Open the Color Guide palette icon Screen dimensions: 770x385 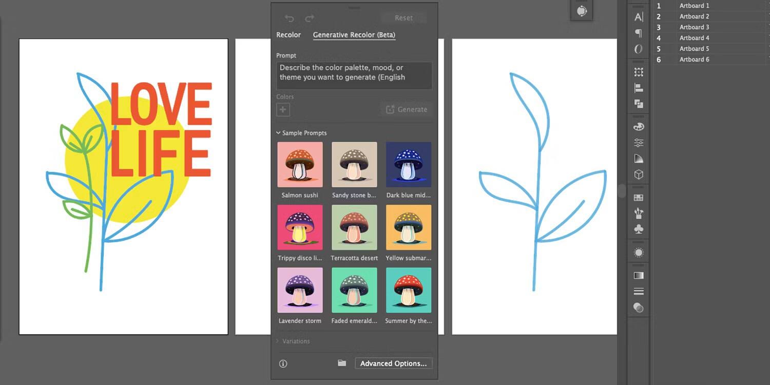pos(638,127)
